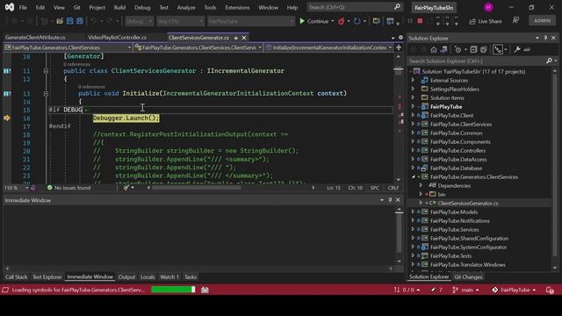The width and height of the screenshot is (562, 316).
Task: Click the pending changes pencil indicator
Action: 436,290
